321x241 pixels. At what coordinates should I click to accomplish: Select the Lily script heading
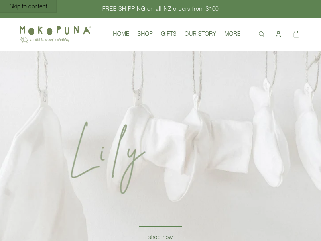tap(108, 158)
